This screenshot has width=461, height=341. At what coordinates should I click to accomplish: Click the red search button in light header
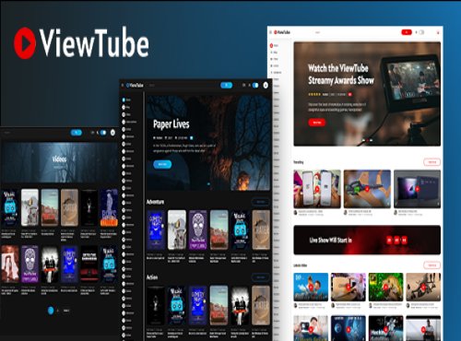[407, 32]
